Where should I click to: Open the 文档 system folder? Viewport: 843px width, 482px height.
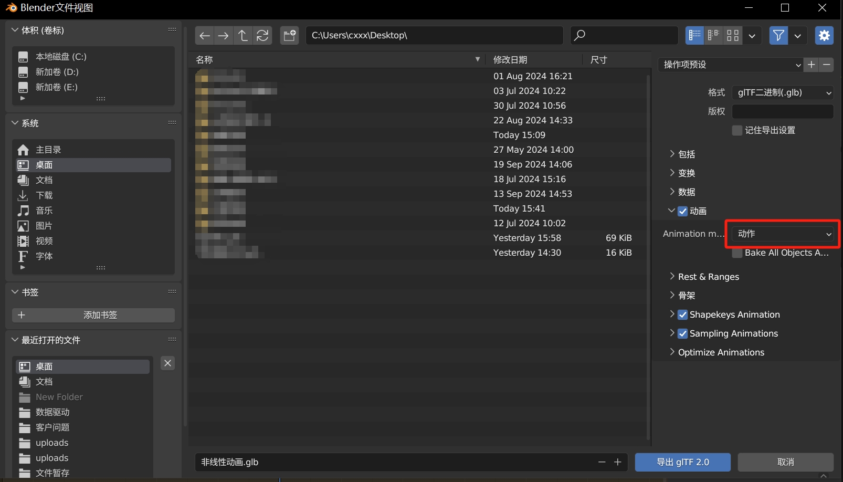(93, 180)
